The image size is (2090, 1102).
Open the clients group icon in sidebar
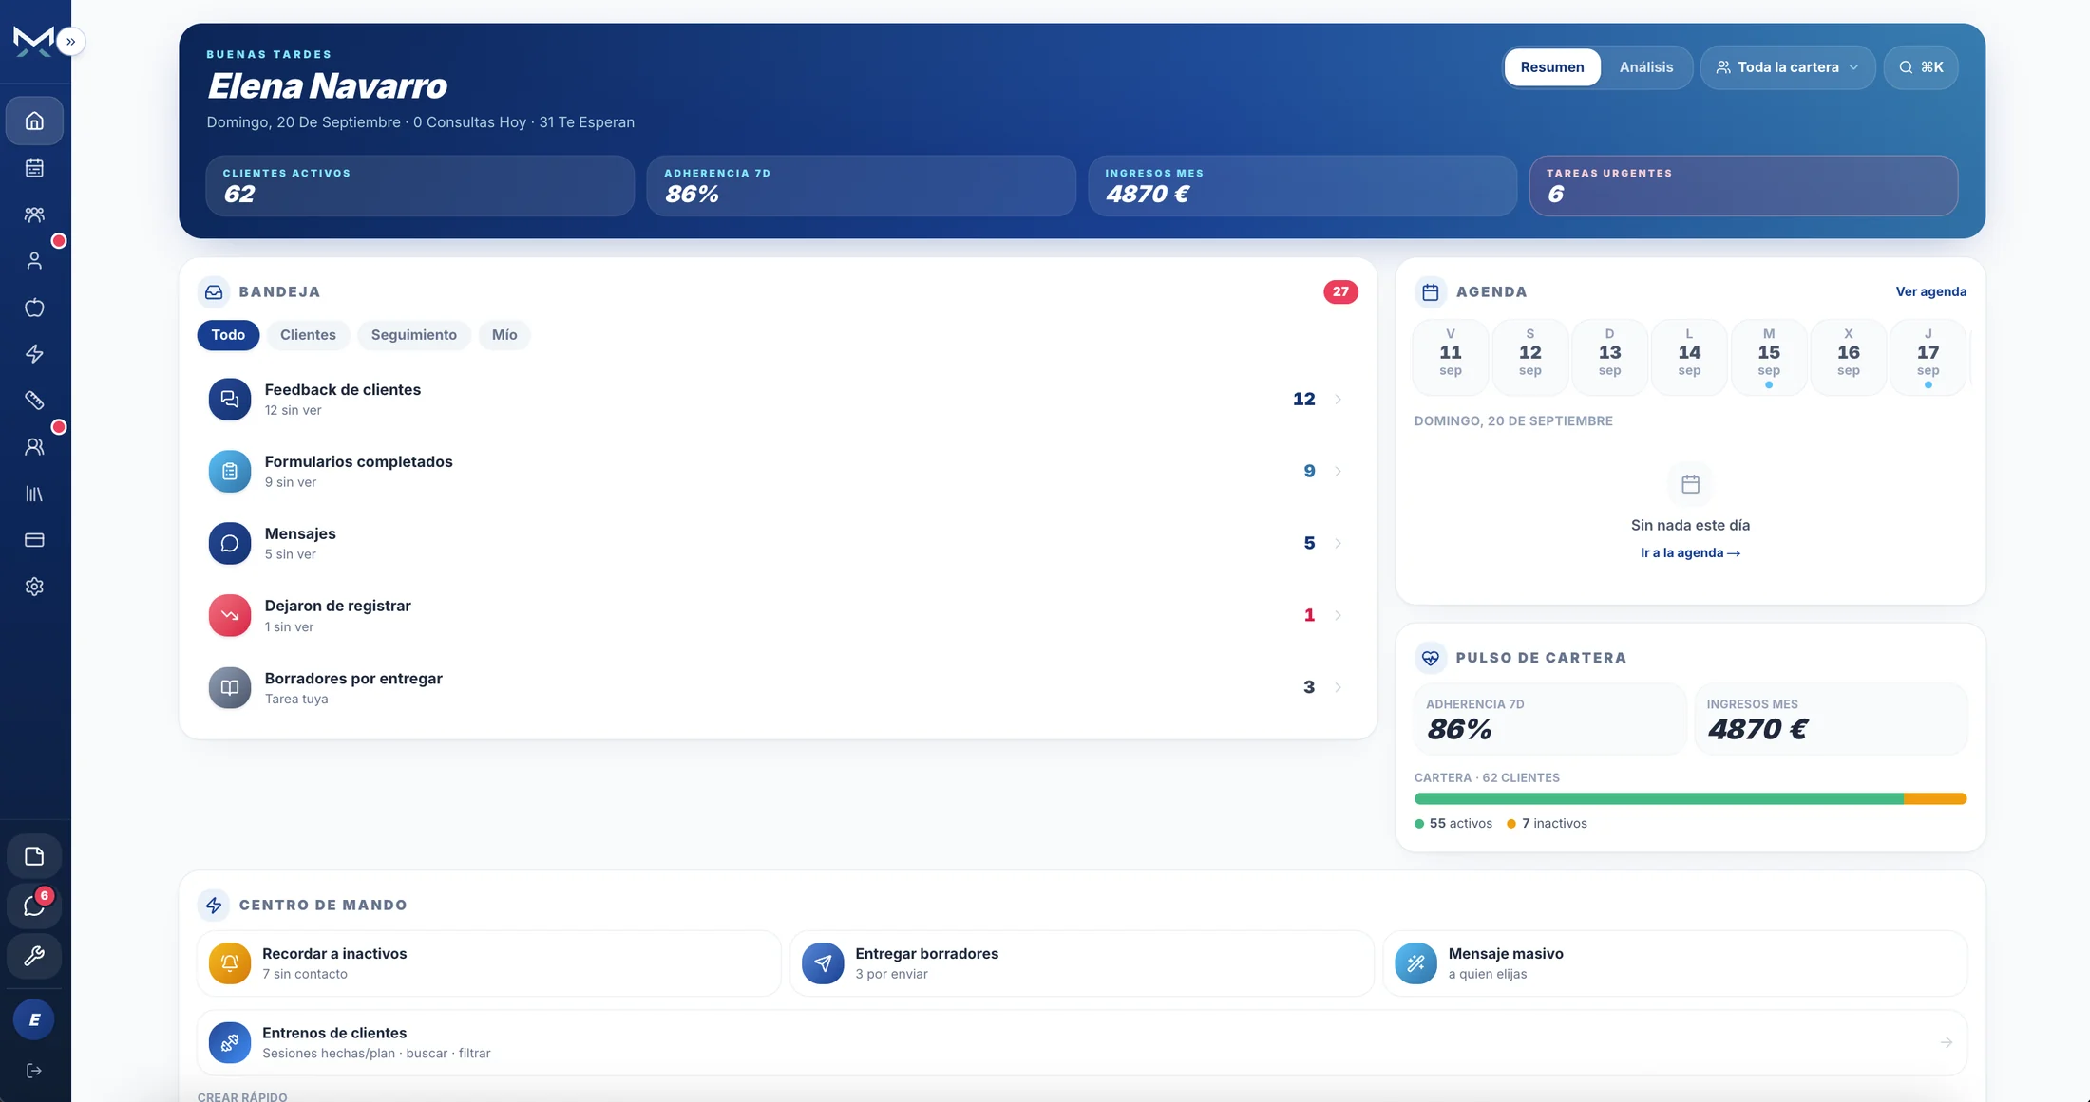tap(34, 215)
